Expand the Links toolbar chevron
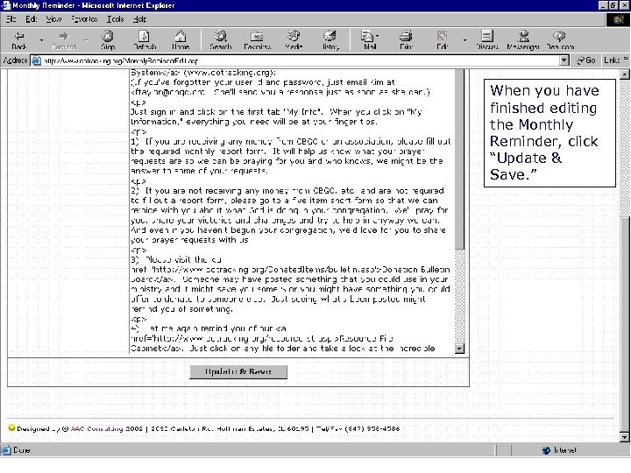Viewport: 631px width, 473px height. pyautogui.click(x=626, y=60)
